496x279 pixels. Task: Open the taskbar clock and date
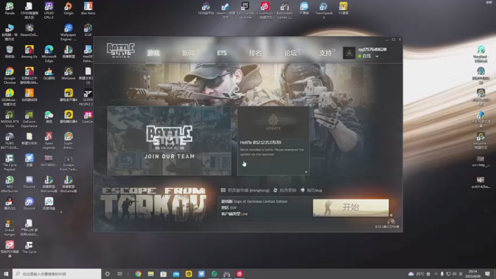coord(472,273)
